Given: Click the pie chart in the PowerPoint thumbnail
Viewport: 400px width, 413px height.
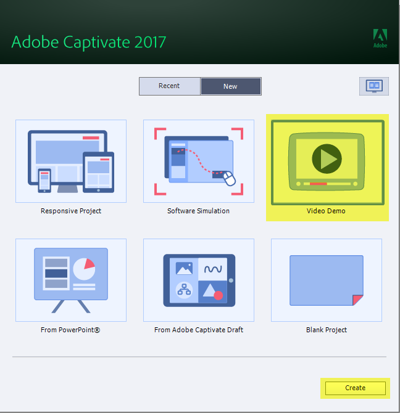Looking at the screenshot, I should pyautogui.click(x=84, y=269).
